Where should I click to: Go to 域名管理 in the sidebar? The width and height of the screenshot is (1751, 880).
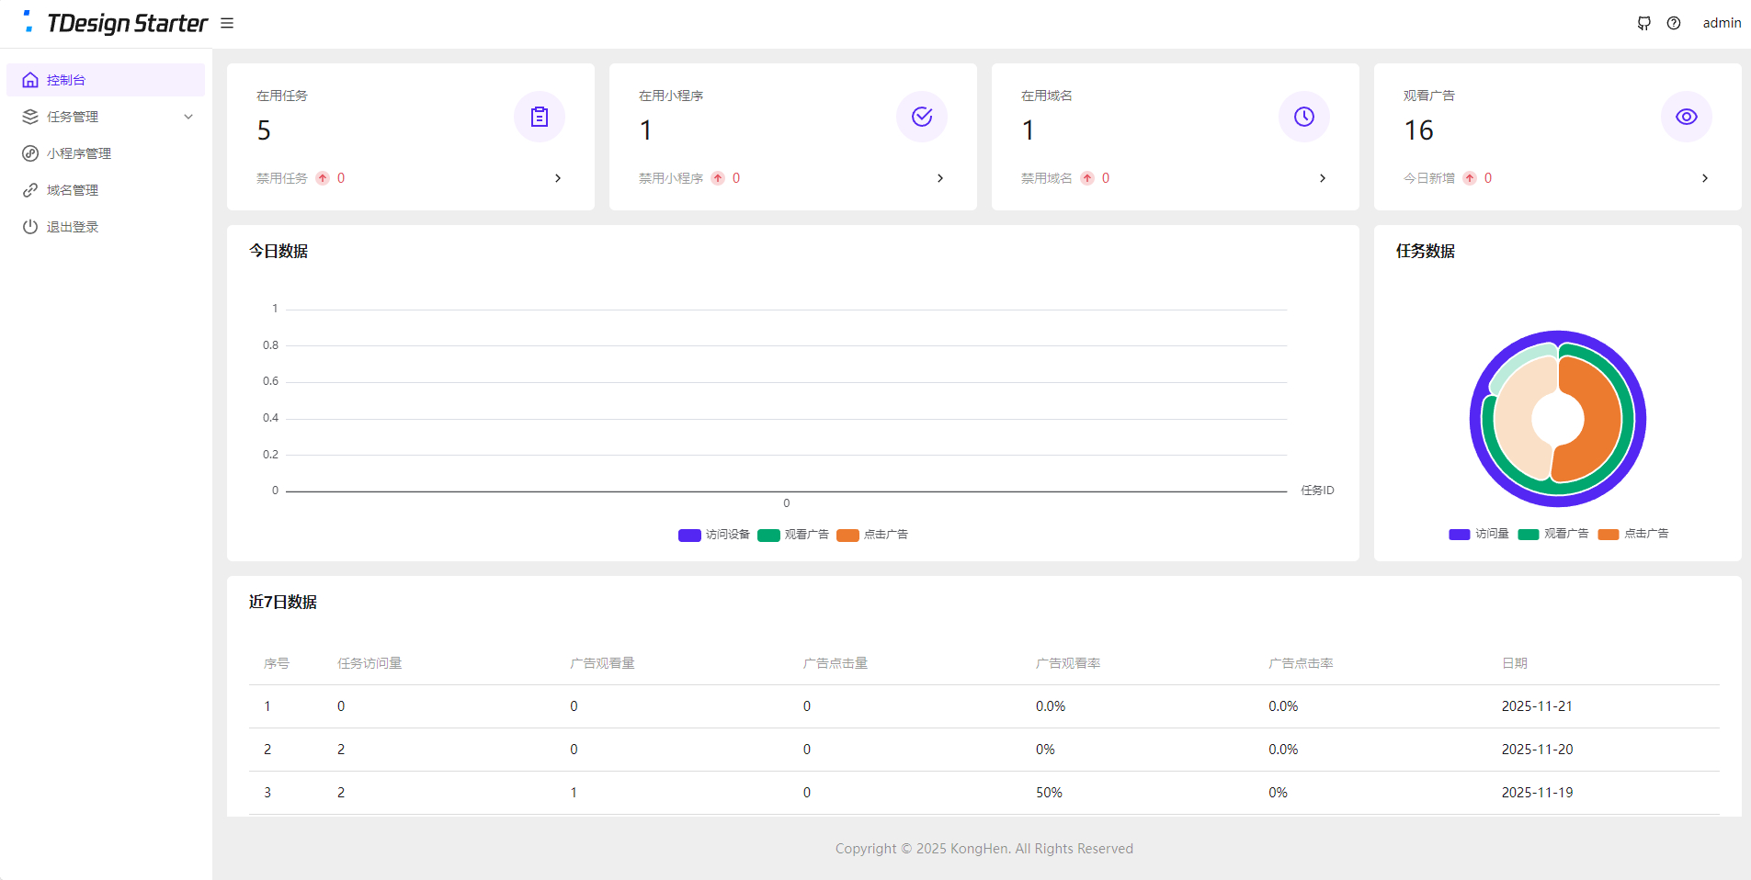(x=73, y=190)
